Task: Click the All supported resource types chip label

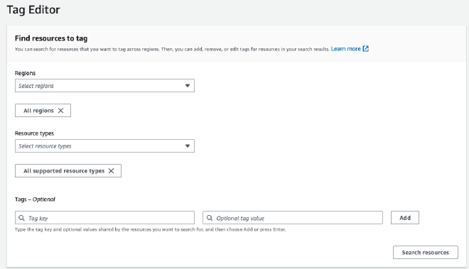Action: tap(64, 171)
